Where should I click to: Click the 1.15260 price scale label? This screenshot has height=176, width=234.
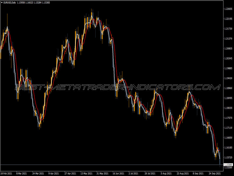tap(228, 167)
